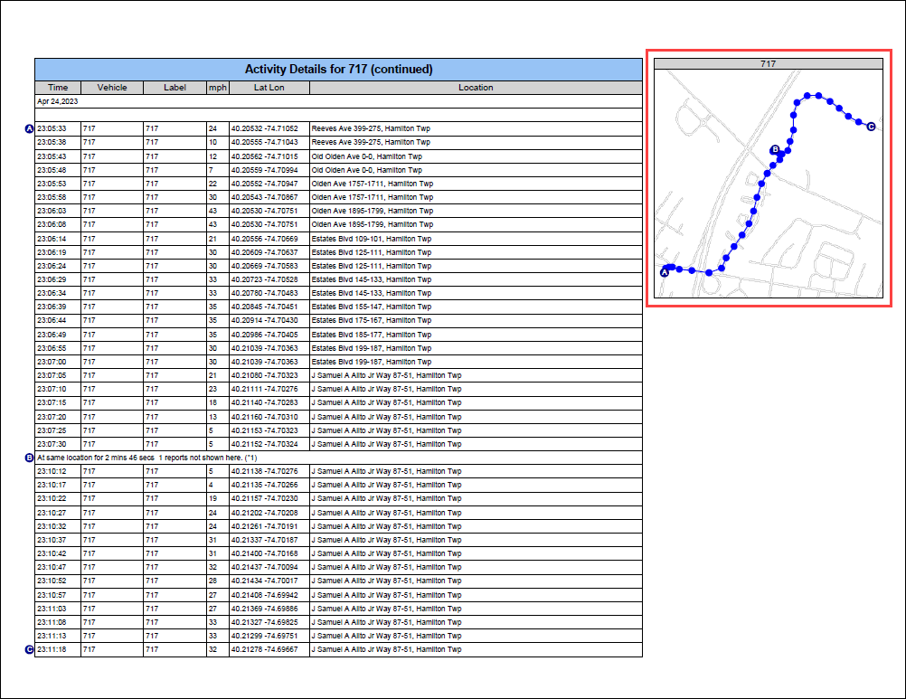Open the route map thumbnail for vehicle 717

(x=769, y=184)
